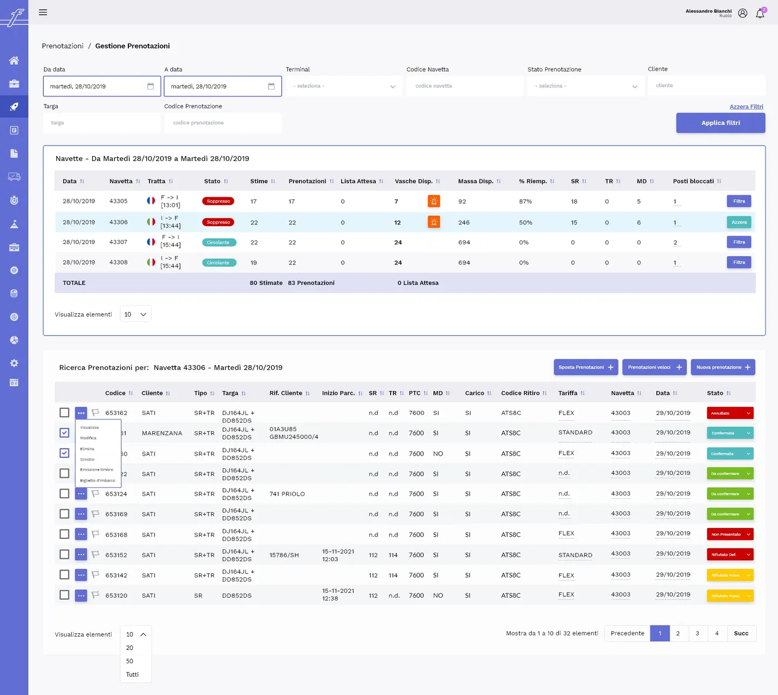Check the box for booking 653120
778x695 pixels.
(64, 596)
